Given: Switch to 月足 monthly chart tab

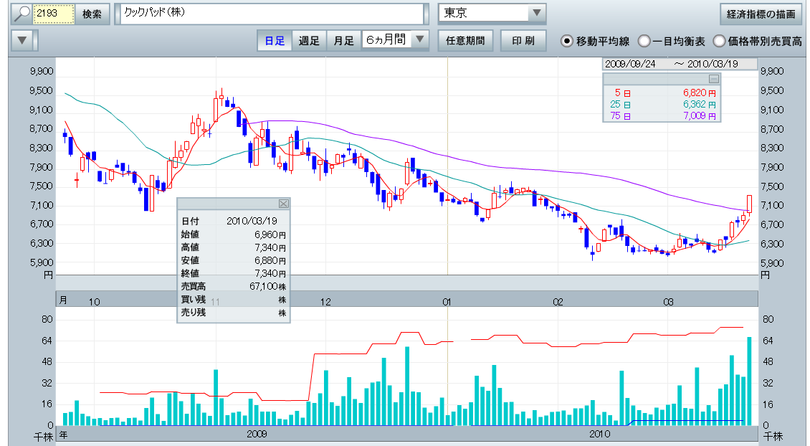Looking at the screenshot, I should pos(343,40).
